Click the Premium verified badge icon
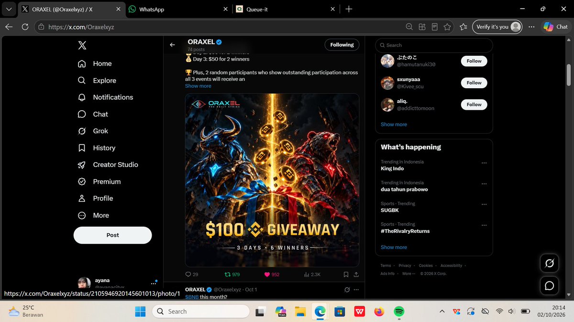This screenshot has width=574, height=322. [x=82, y=182]
